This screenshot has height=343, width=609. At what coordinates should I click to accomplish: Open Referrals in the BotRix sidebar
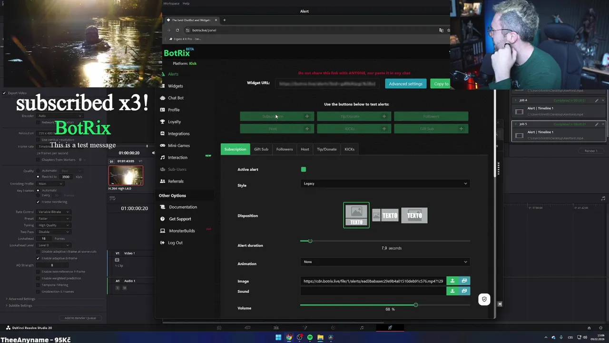176,181
